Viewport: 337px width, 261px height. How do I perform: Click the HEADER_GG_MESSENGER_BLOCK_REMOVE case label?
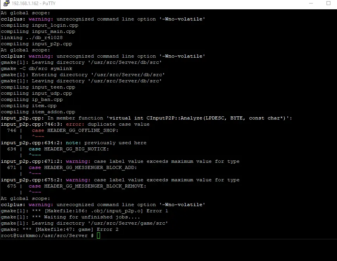coord(95,186)
